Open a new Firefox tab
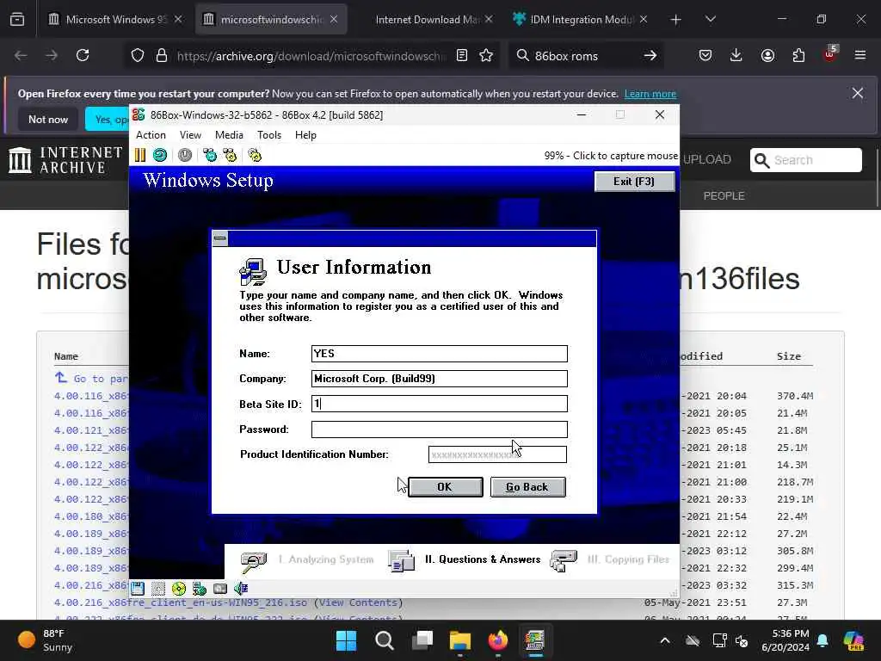 coord(676,20)
